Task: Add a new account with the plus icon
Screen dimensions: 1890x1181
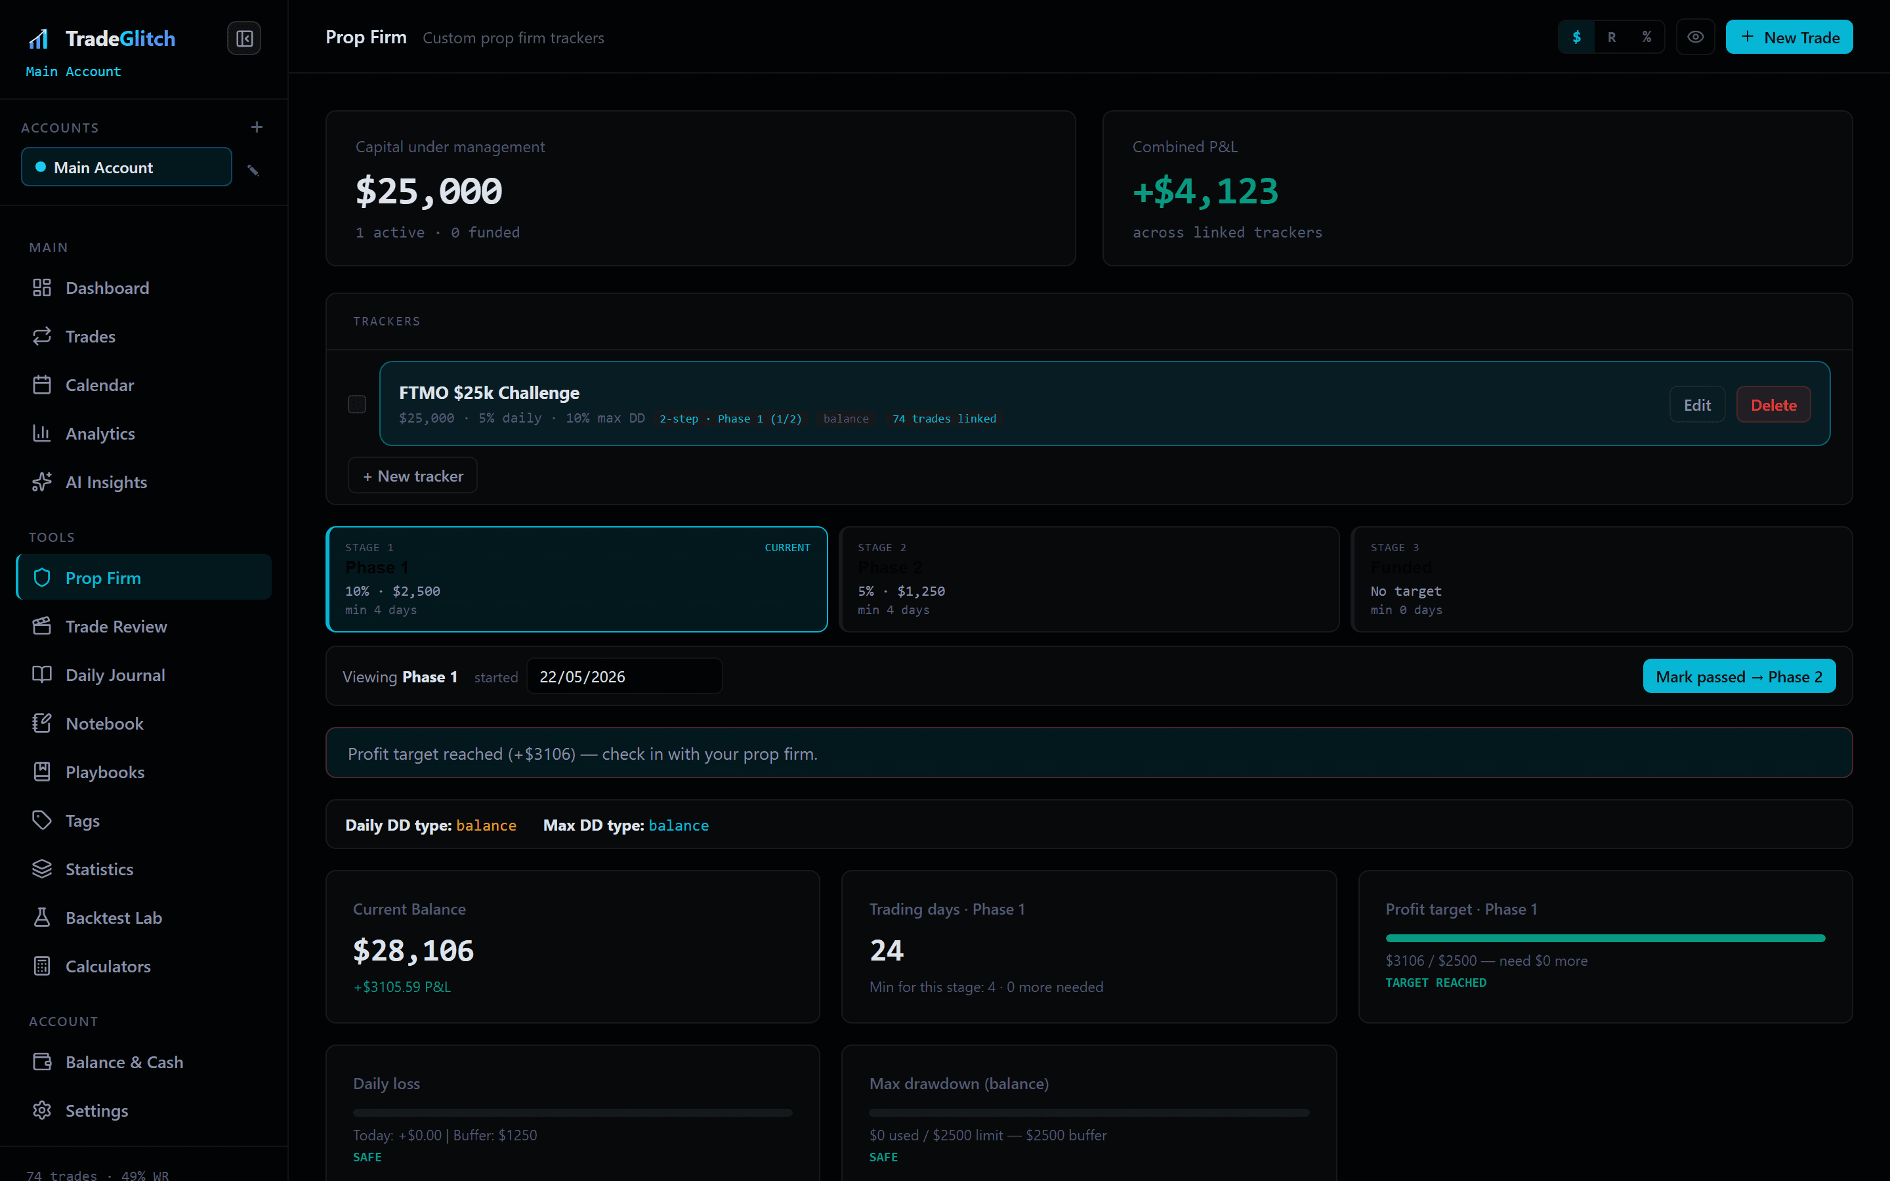Action: point(256,127)
